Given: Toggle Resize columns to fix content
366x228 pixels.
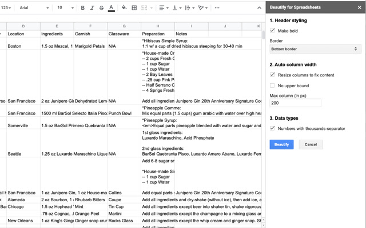Looking at the screenshot, I should tap(272, 75).
